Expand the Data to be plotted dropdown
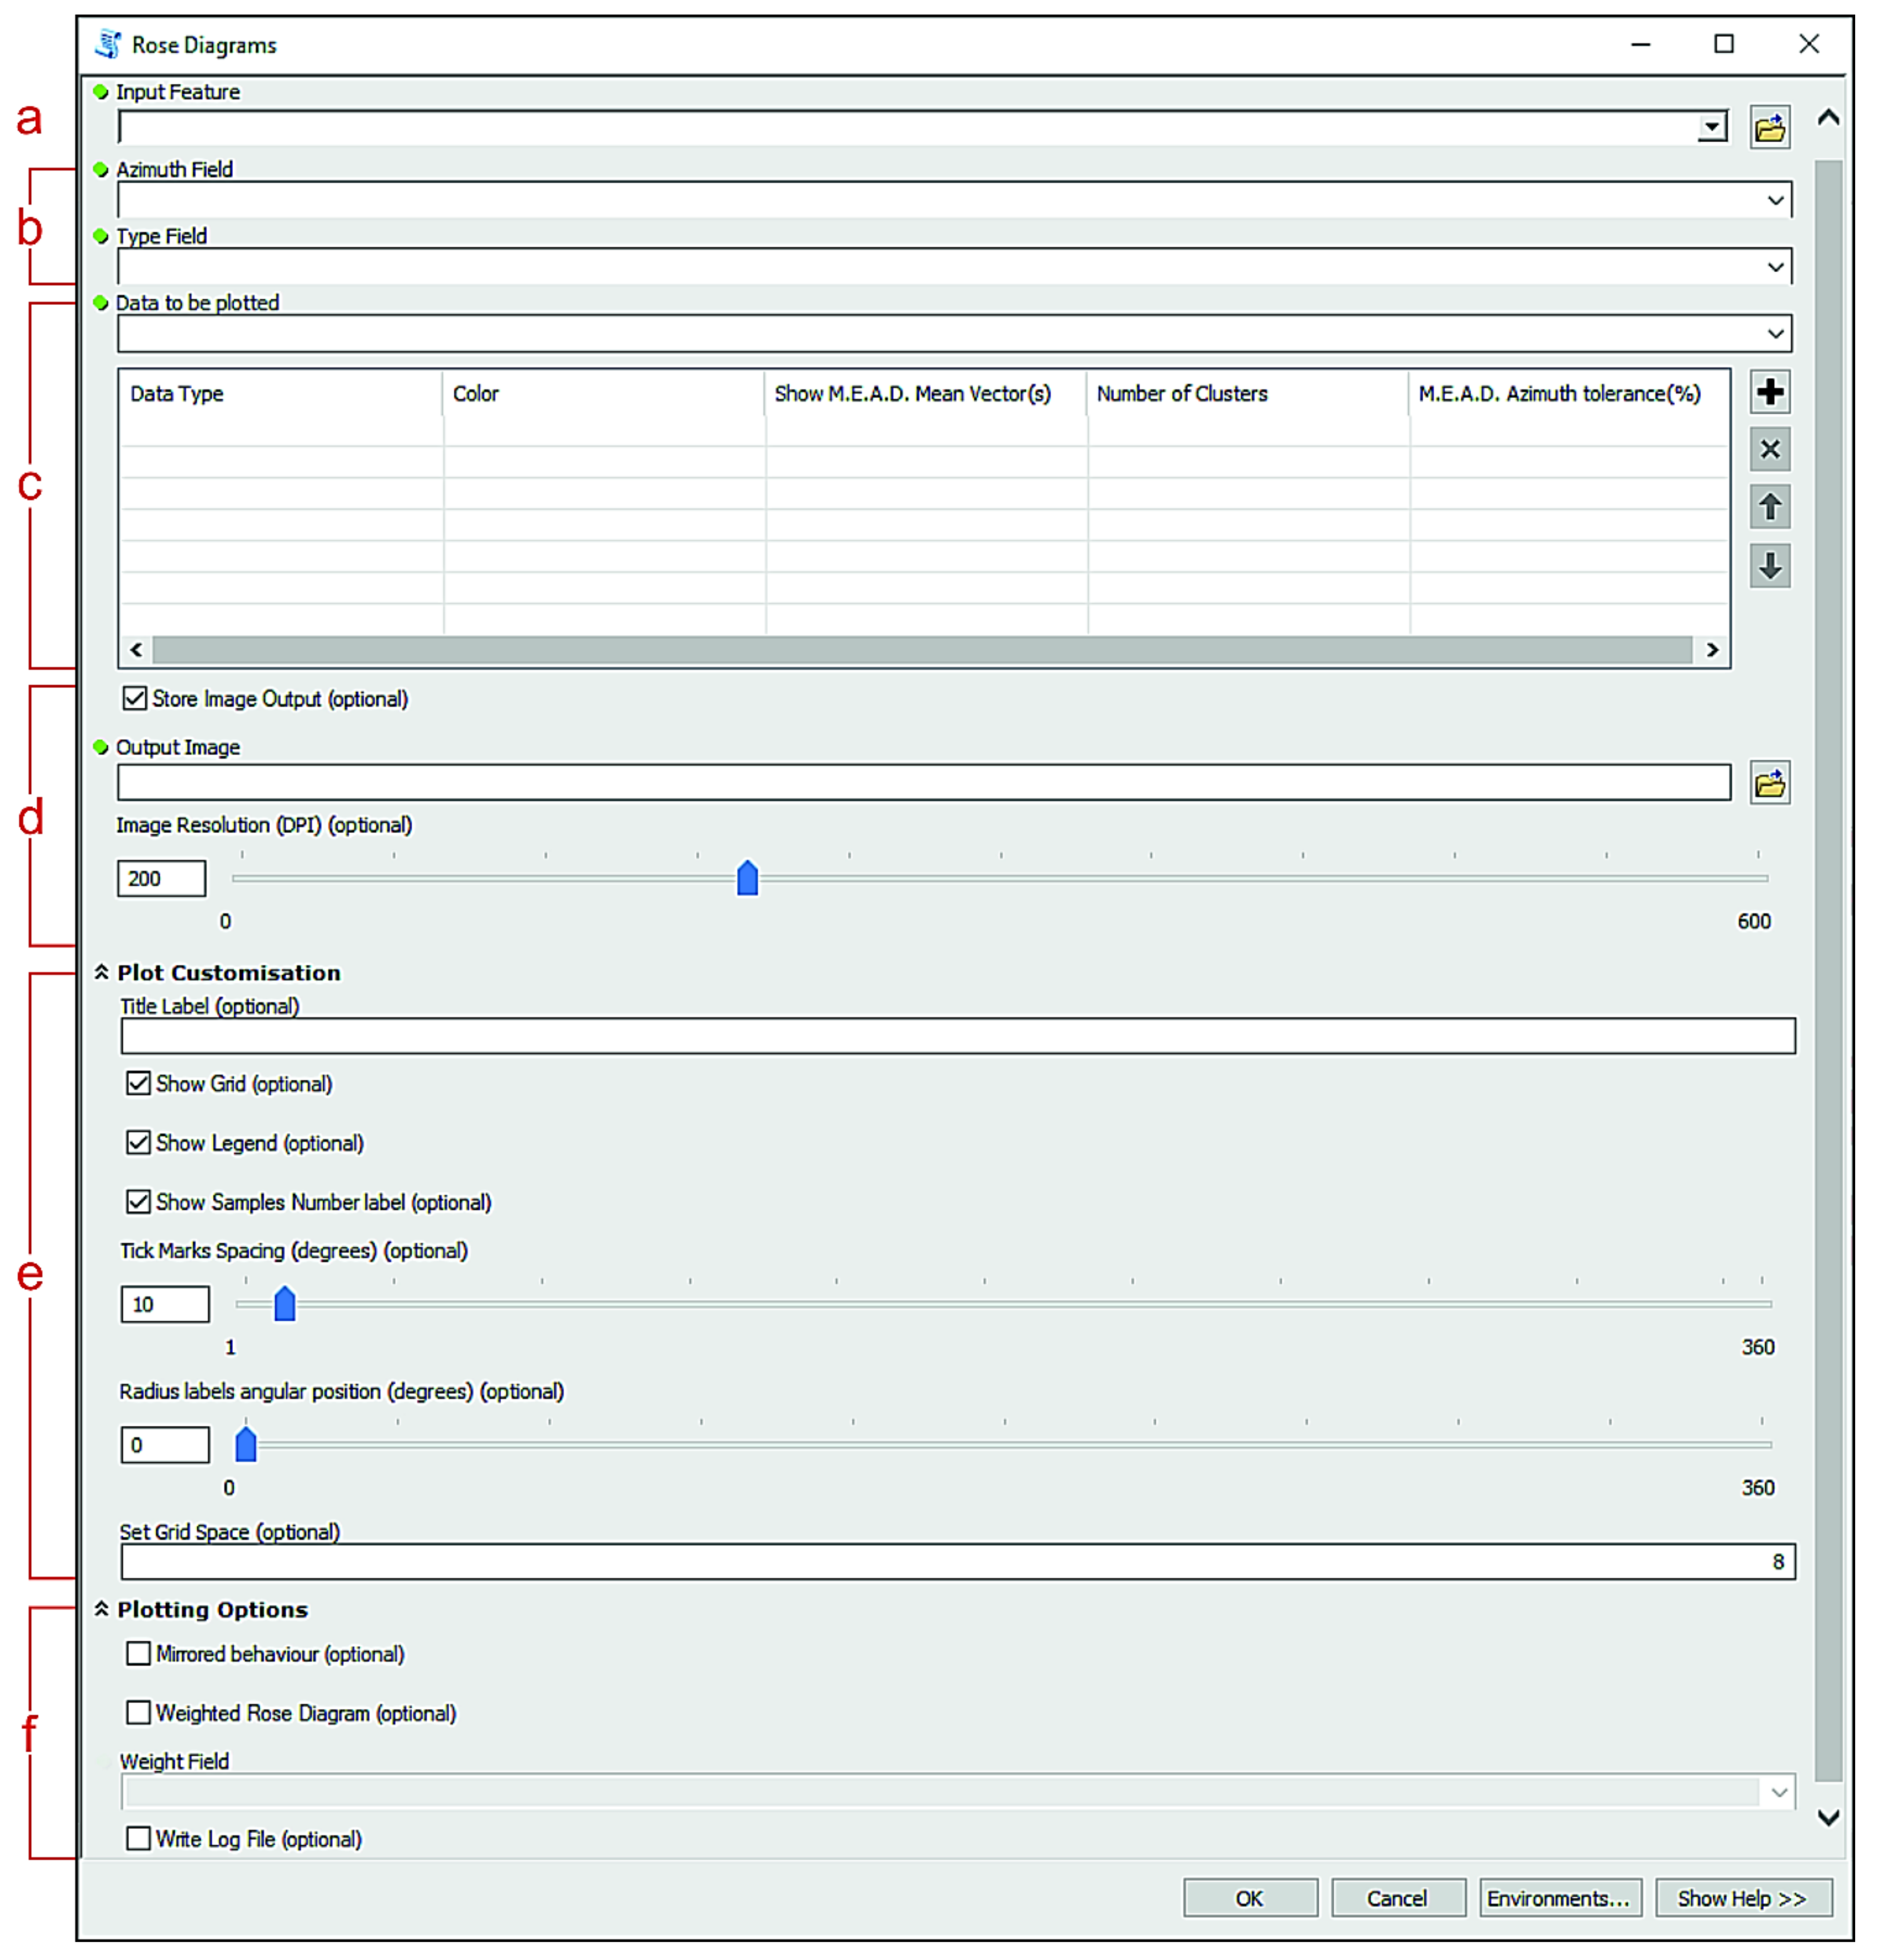 [x=1774, y=334]
